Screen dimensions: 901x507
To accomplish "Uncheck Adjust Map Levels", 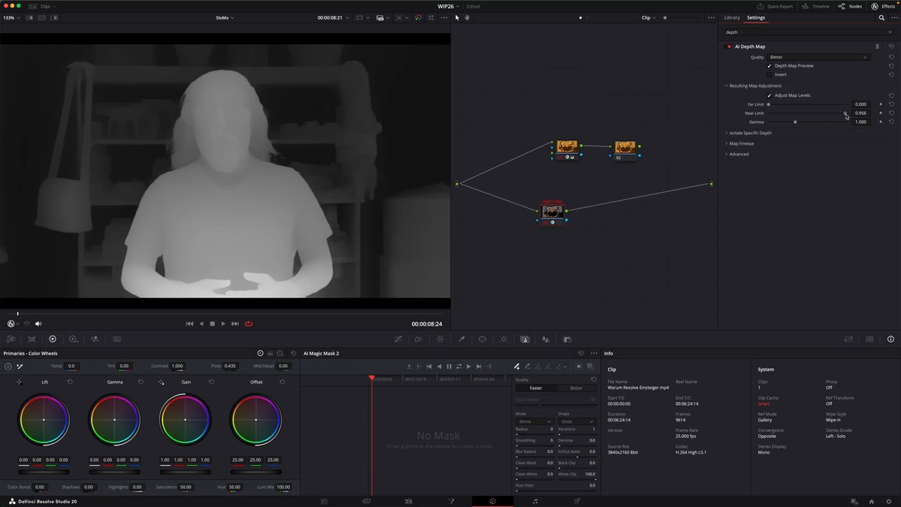I will (x=769, y=95).
